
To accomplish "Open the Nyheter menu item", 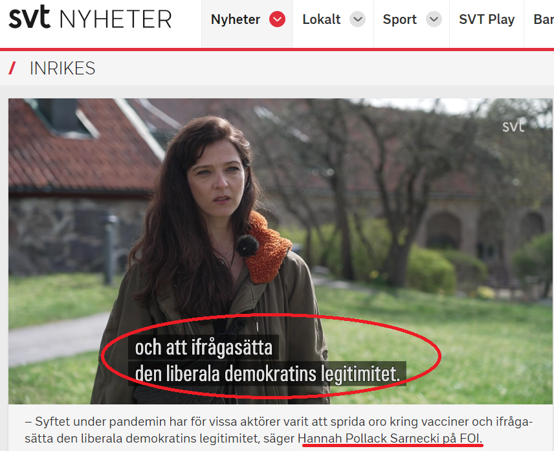I will (x=236, y=19).
